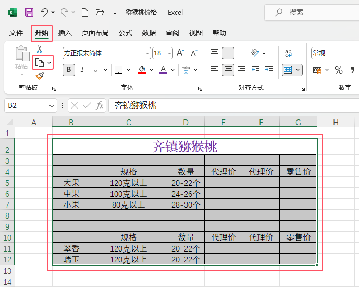Open the 帮助 tab

click(219, 33)
